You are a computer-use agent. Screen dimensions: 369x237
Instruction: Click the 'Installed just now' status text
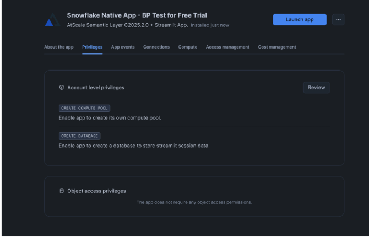[x=210, y=25]
